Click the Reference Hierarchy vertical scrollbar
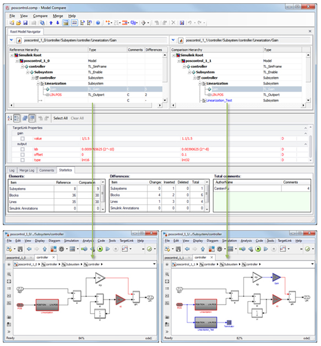The height and width of the screenshot is (346, 321). pyautogui.click(x=165, y=77)
